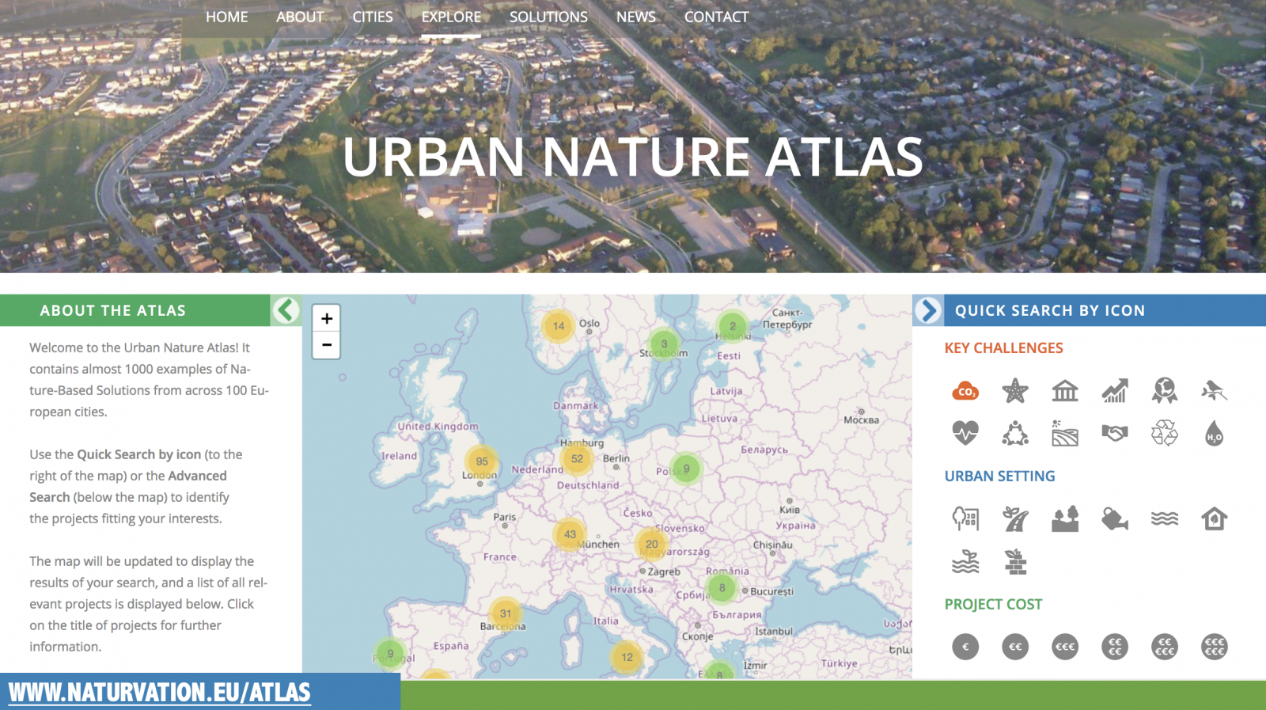Open the CITIES menu item
This screenshot has height=710, width=1266.
(373, 17)
